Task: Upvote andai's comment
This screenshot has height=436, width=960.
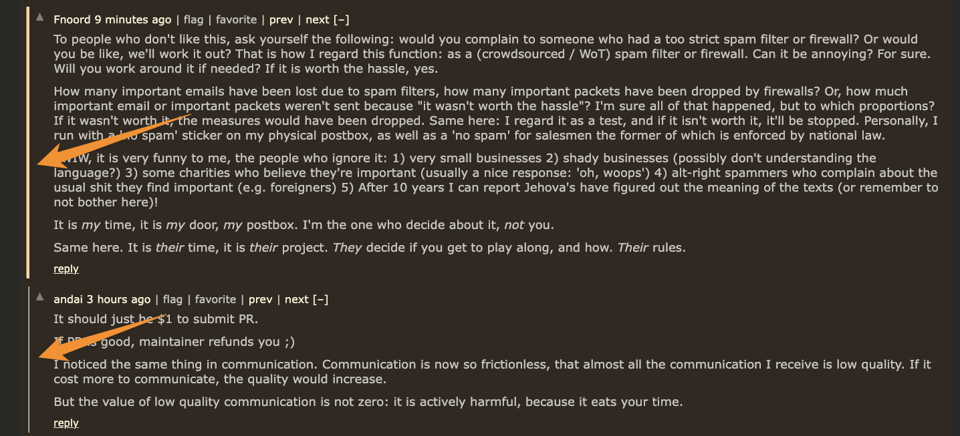Action: [x=40, y=296]
